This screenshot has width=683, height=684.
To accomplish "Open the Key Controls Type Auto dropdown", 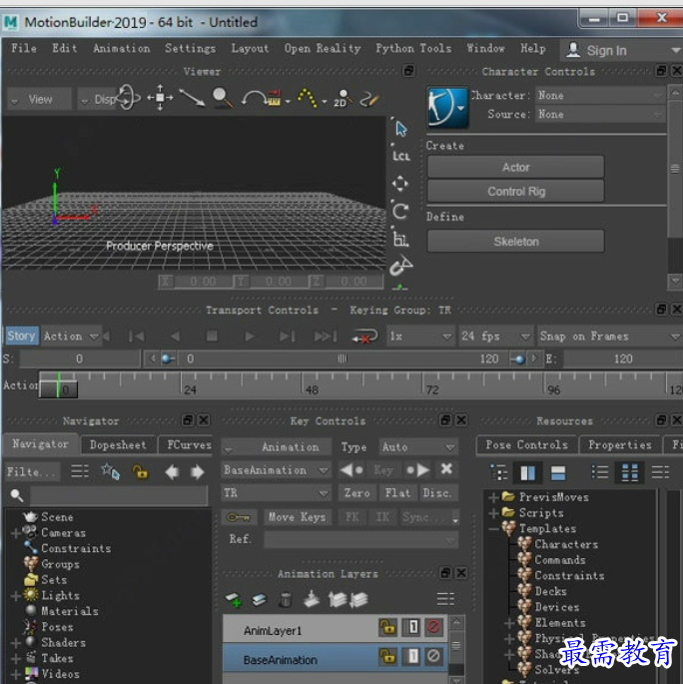I will 418,446.
